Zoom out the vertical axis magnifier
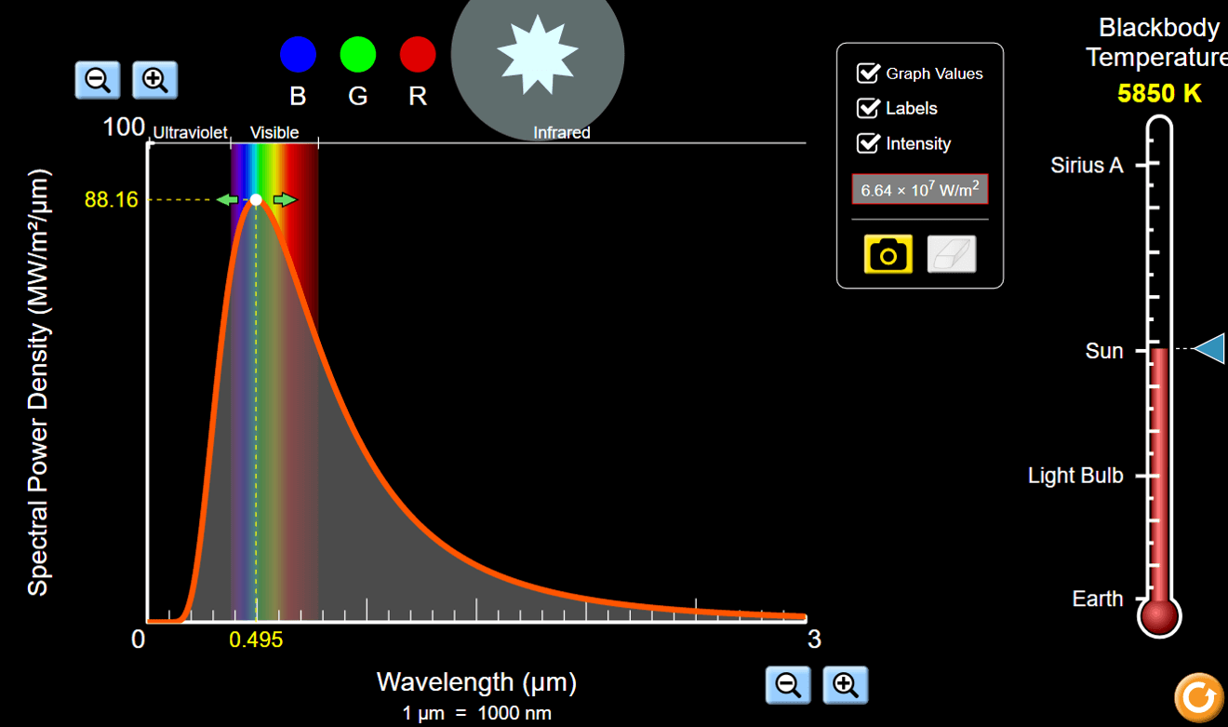The image size is (1228, 727). point(98,80)
